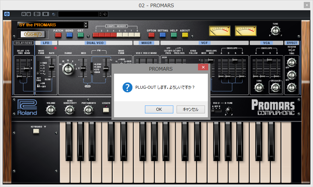
Task: Open the preset management diamond icon
Action: point(105,14)
